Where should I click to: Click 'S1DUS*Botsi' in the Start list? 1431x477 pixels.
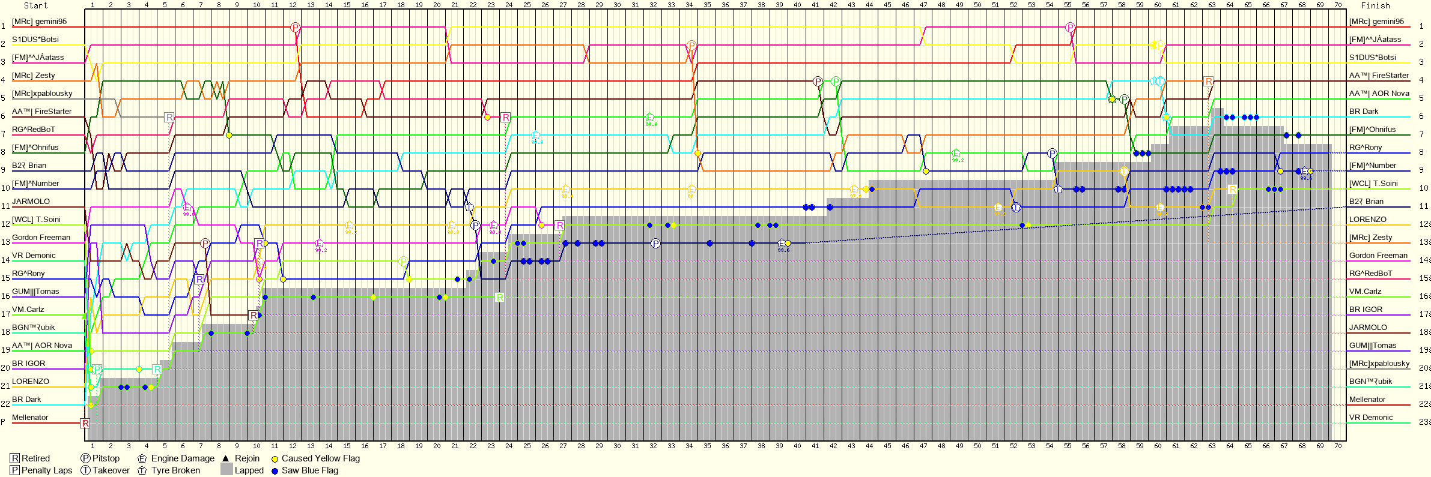tap(35, 40)
